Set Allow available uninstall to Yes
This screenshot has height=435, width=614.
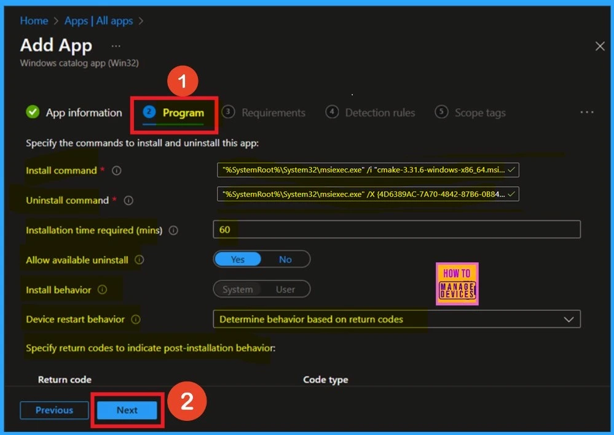237,259
